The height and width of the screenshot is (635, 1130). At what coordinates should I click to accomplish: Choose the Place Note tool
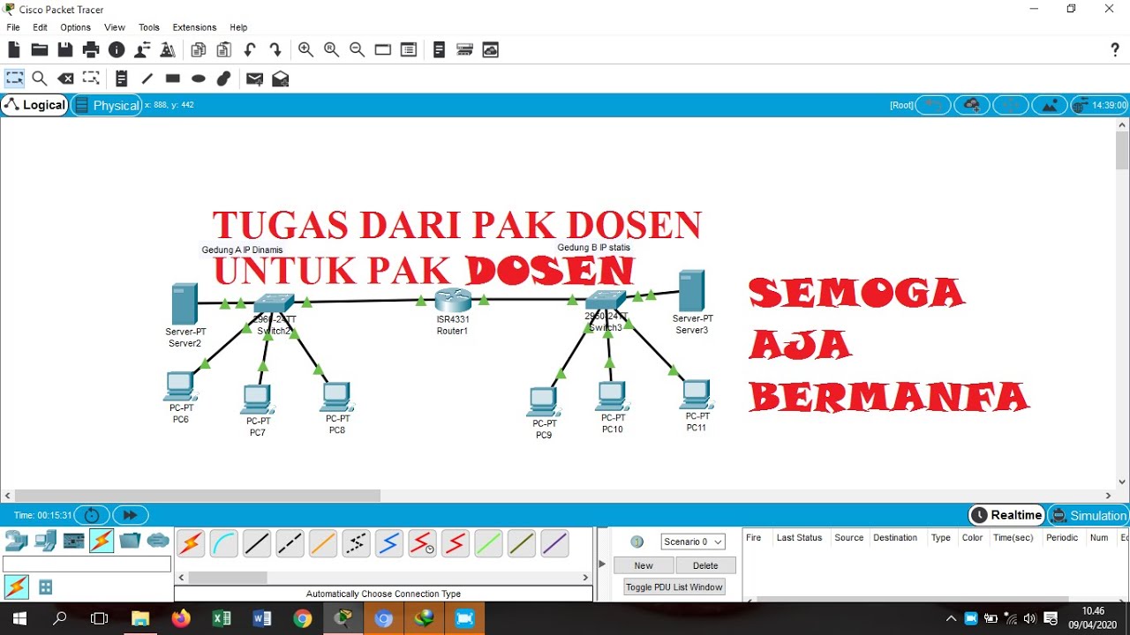click(121, 78)
